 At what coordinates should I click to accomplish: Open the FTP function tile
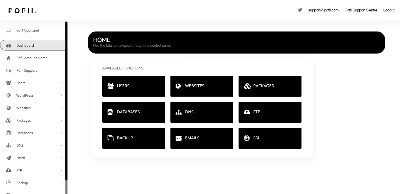tap(270, 112)
